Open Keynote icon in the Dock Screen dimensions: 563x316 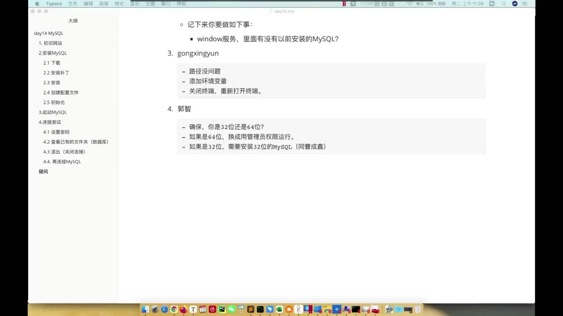(x=241, y=309)
